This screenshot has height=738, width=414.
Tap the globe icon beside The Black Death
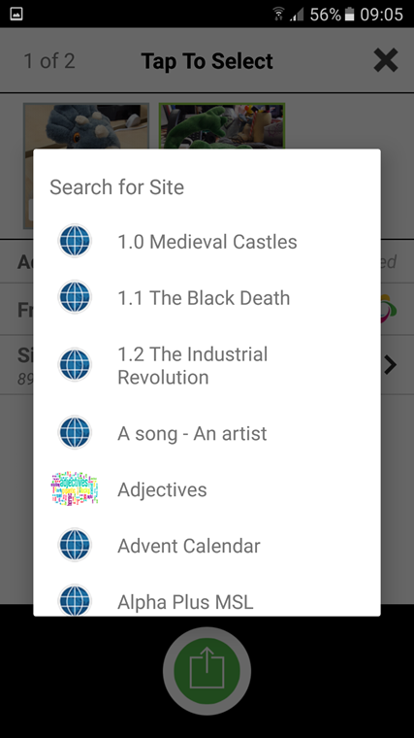(75, 297)
